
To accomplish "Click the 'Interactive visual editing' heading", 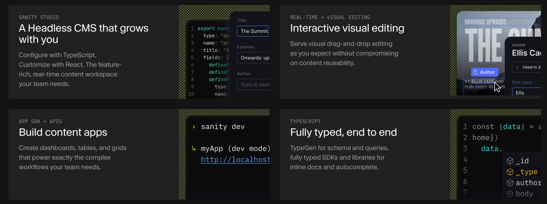I will pos(347,28).
